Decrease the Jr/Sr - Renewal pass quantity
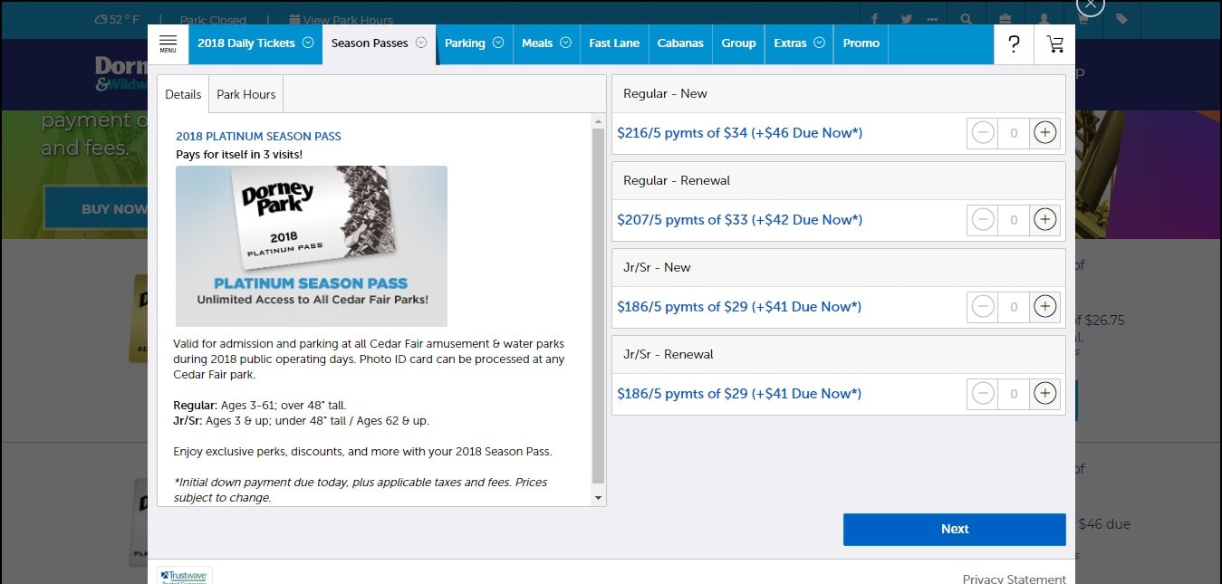This screenshot has height=584, width=1222. 983,394
